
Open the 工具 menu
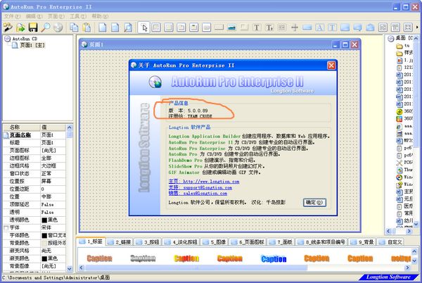pos(78,16)
